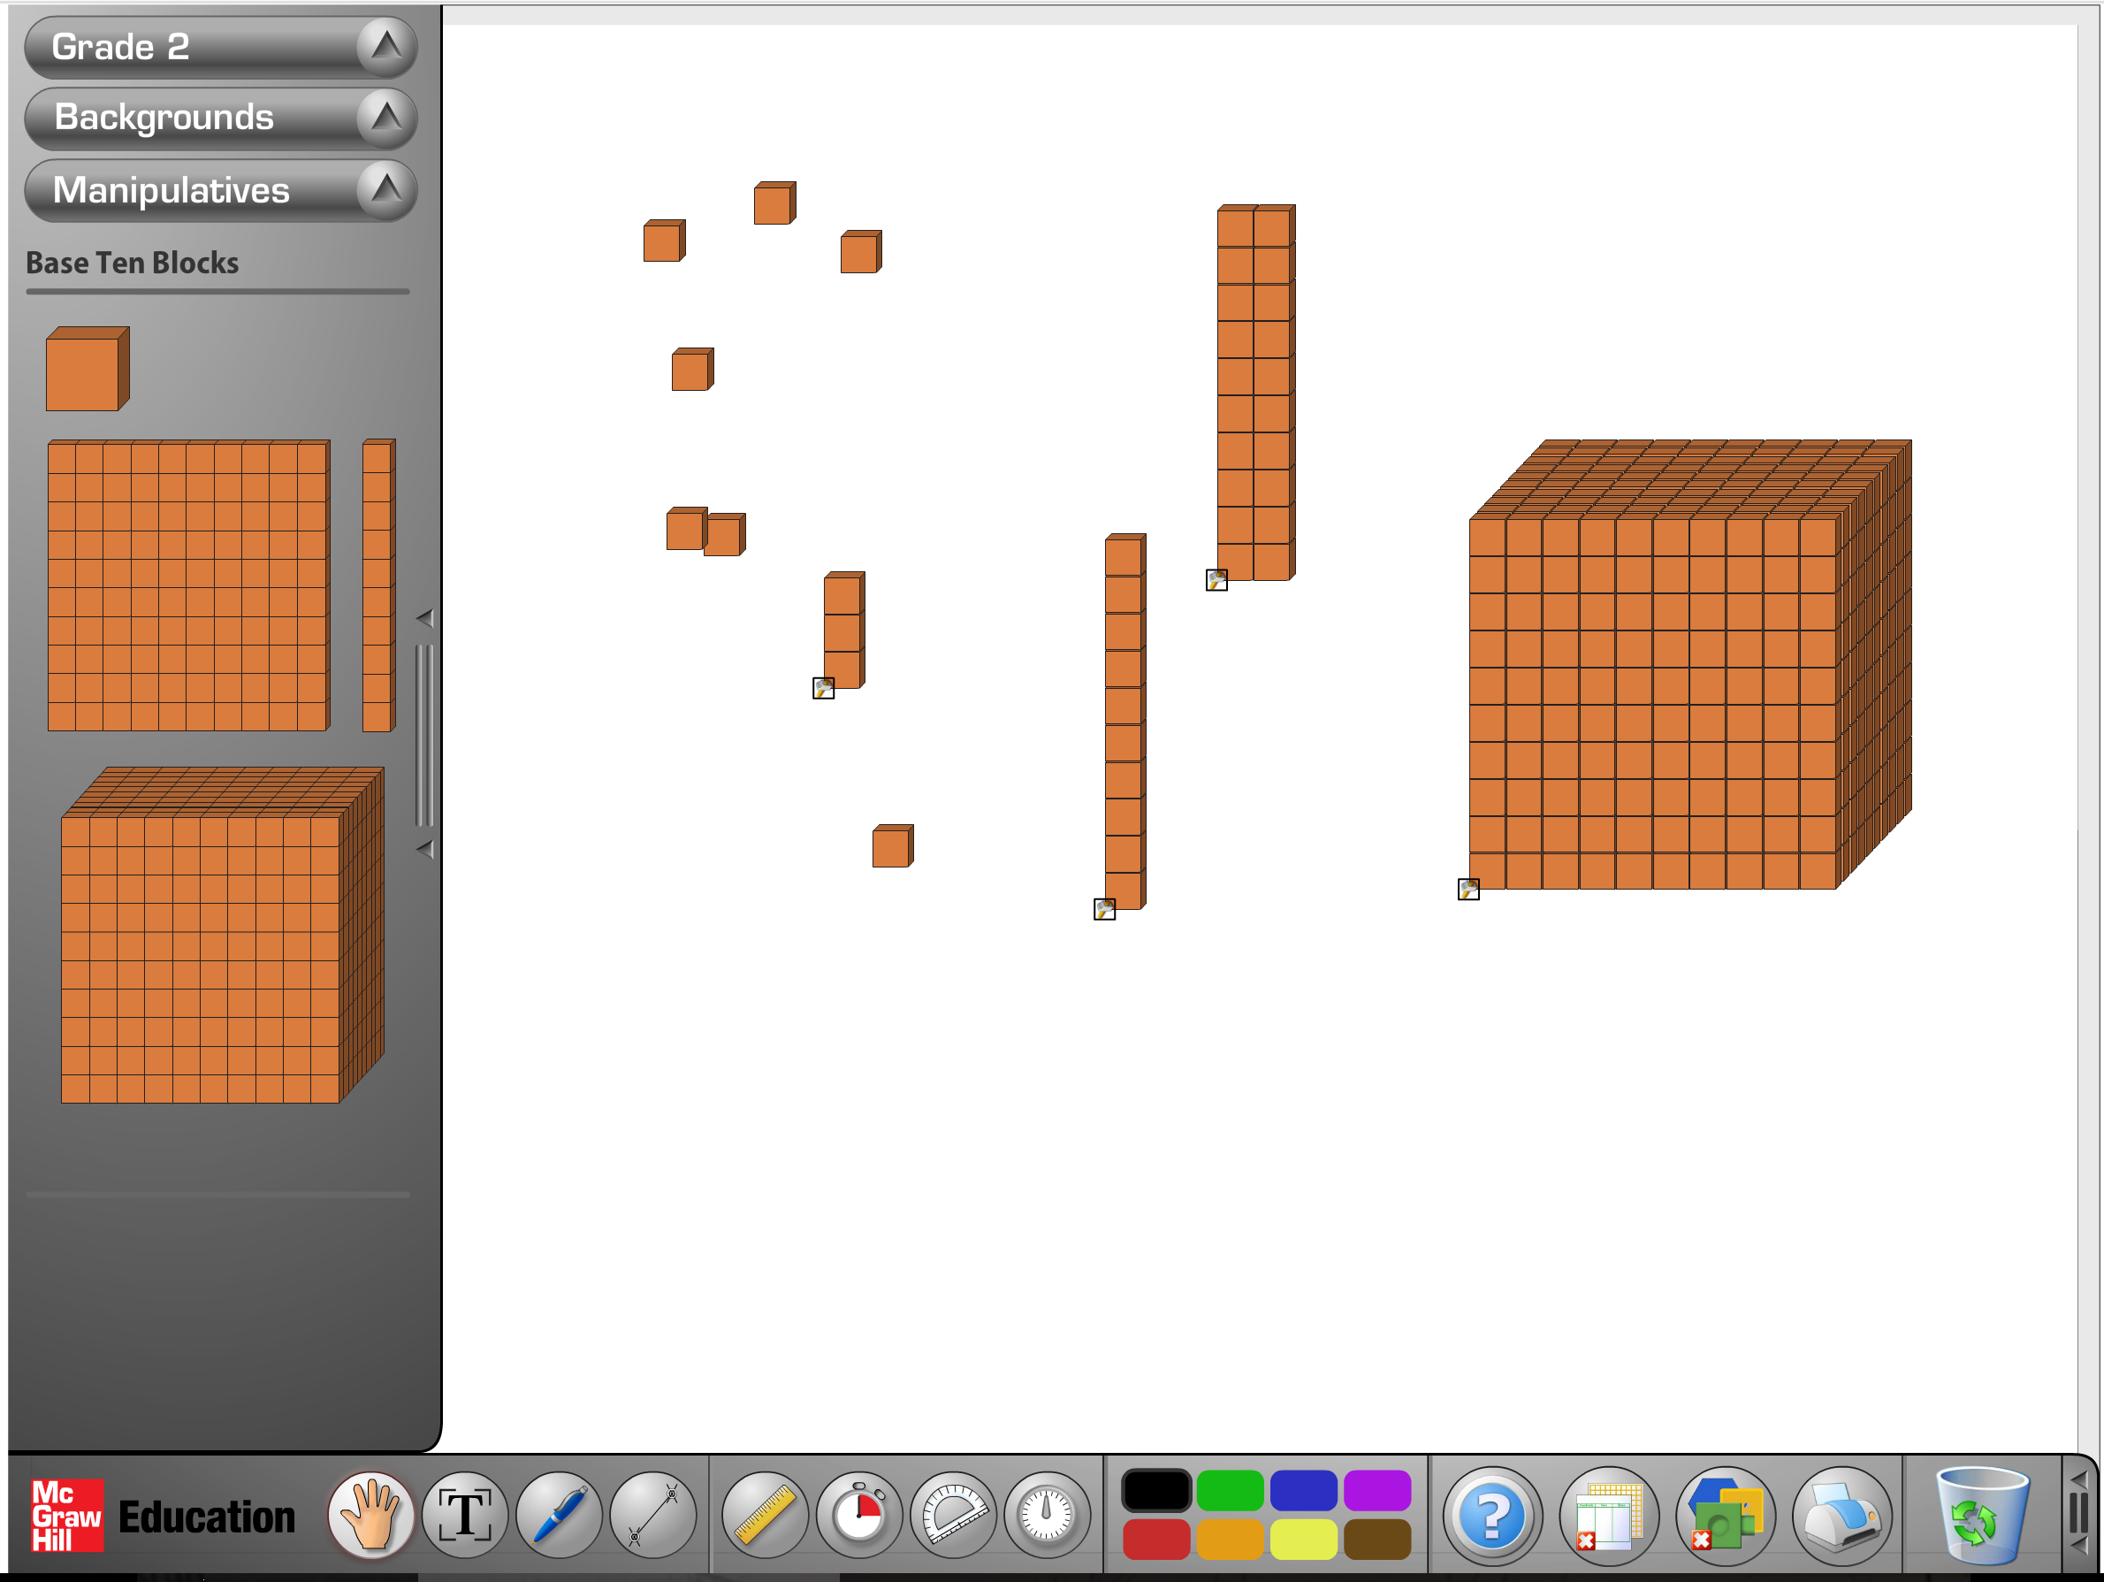This screenshot has height=1582, width=2104.
Task: Click the hundred flat block in sidebar
Action: 188,585
